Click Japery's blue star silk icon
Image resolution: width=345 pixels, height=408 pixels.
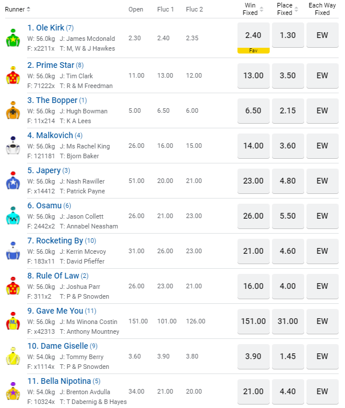click(x=13, y=181)
